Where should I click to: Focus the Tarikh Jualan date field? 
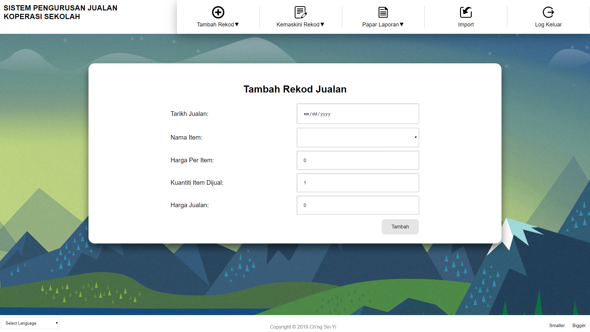[358, 114]
